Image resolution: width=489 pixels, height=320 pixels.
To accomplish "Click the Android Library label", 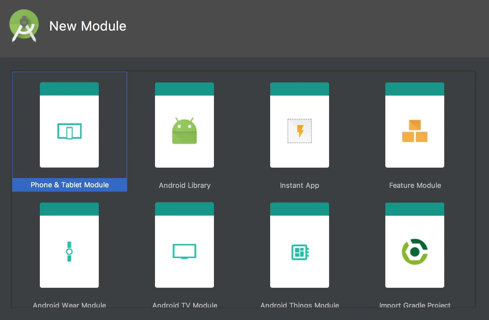I will [185, 185].
